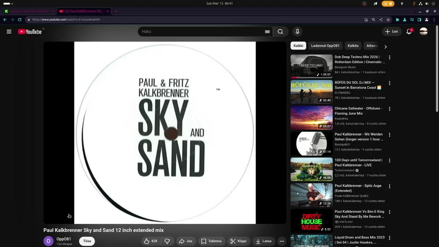Screen dimensions: 439x247
Task: Select the Ladannut OppO81 filter chip
Action: pyautogui.click(x=325, y=46)
